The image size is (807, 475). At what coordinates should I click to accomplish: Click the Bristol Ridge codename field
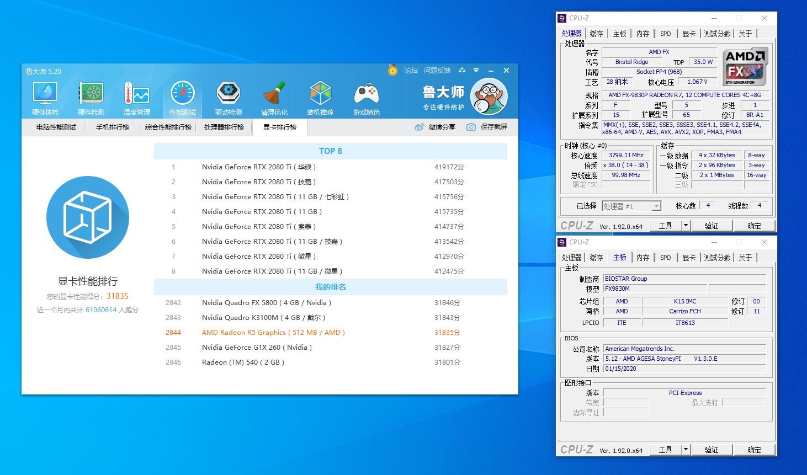[x=632, y=62]
